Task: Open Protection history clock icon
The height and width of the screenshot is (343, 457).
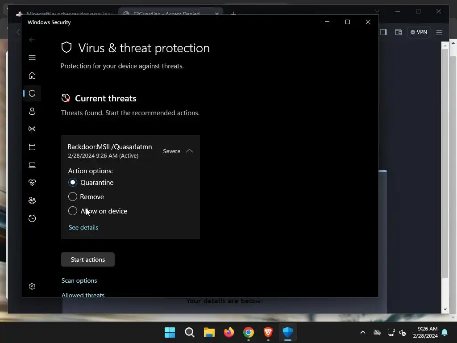Action: (32, 218)
